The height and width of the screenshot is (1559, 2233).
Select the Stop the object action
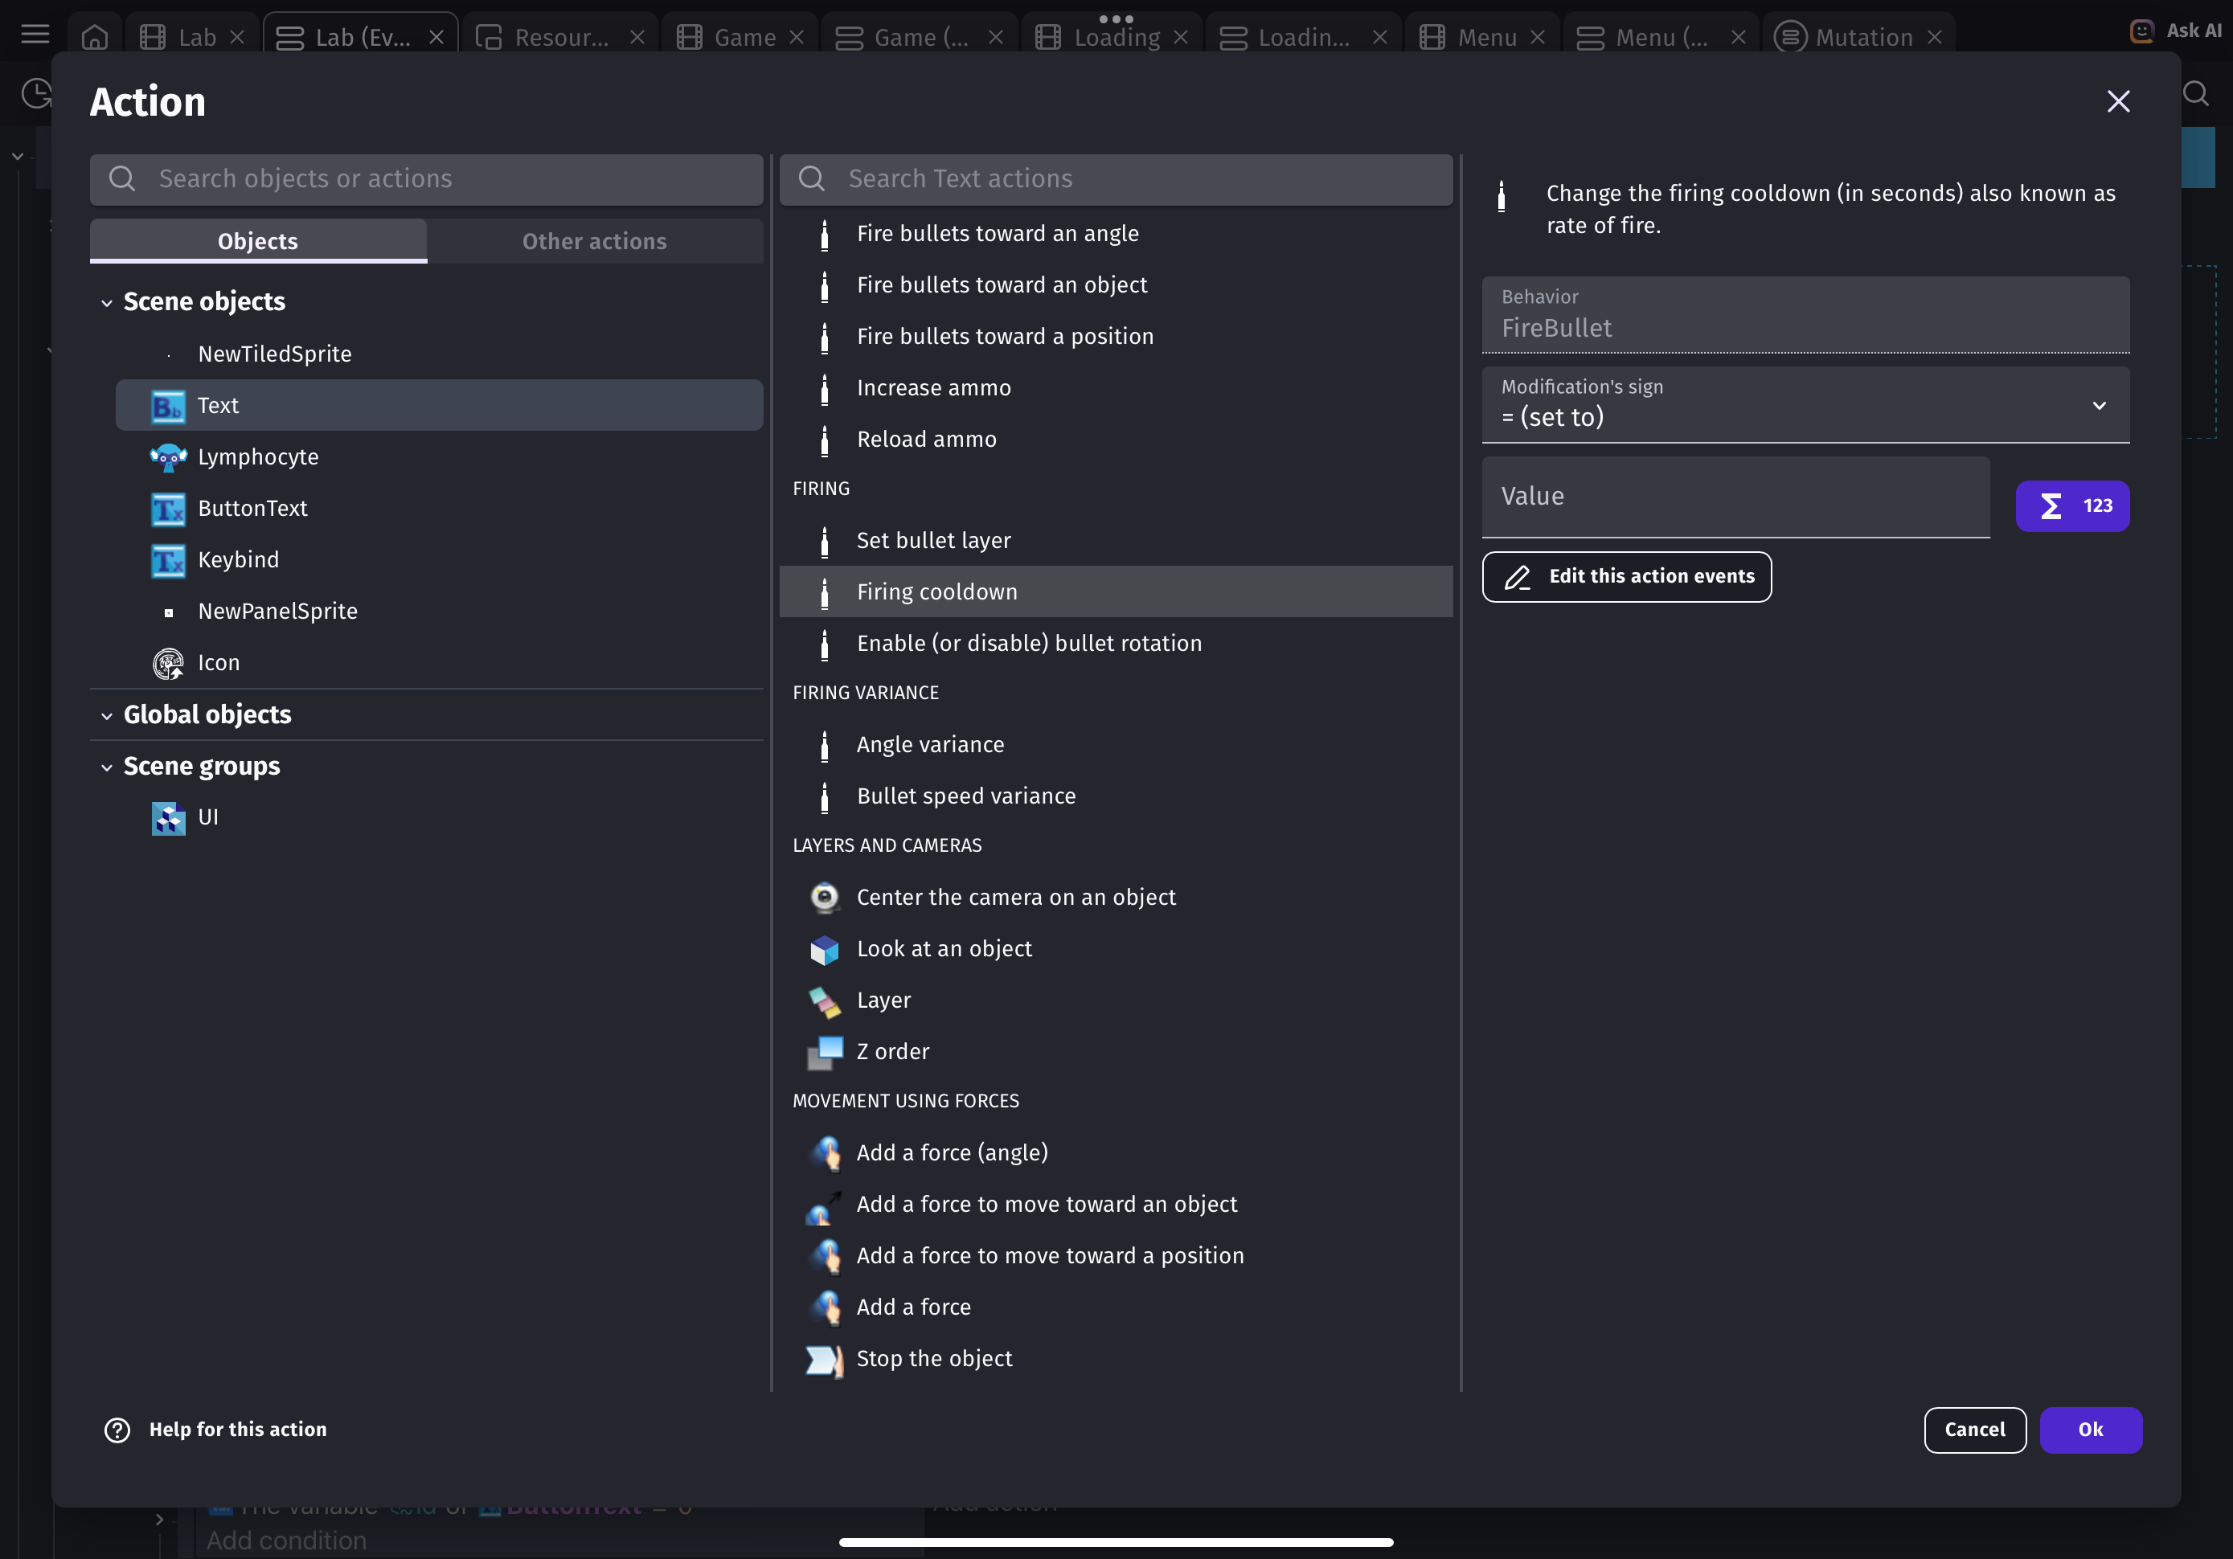(x=934, y=1359)
